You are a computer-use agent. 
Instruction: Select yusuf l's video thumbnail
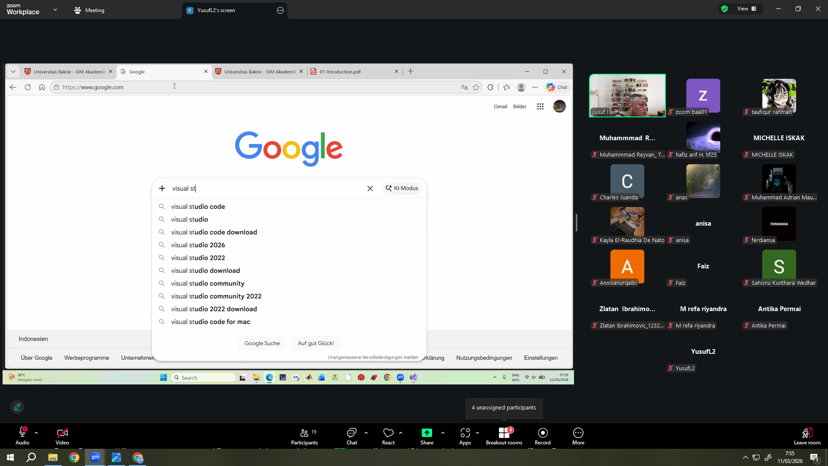point(627,95)
